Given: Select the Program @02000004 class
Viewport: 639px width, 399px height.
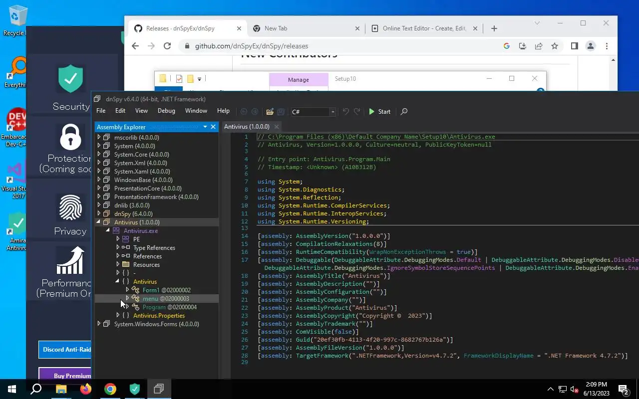Looking at the screenshot, I should pos(169,307).
